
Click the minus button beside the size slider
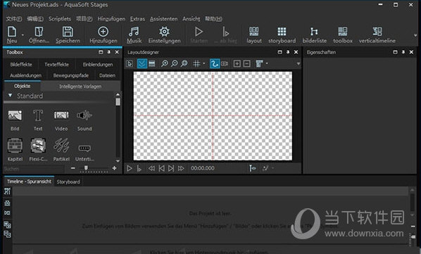[x=73, y=168]
